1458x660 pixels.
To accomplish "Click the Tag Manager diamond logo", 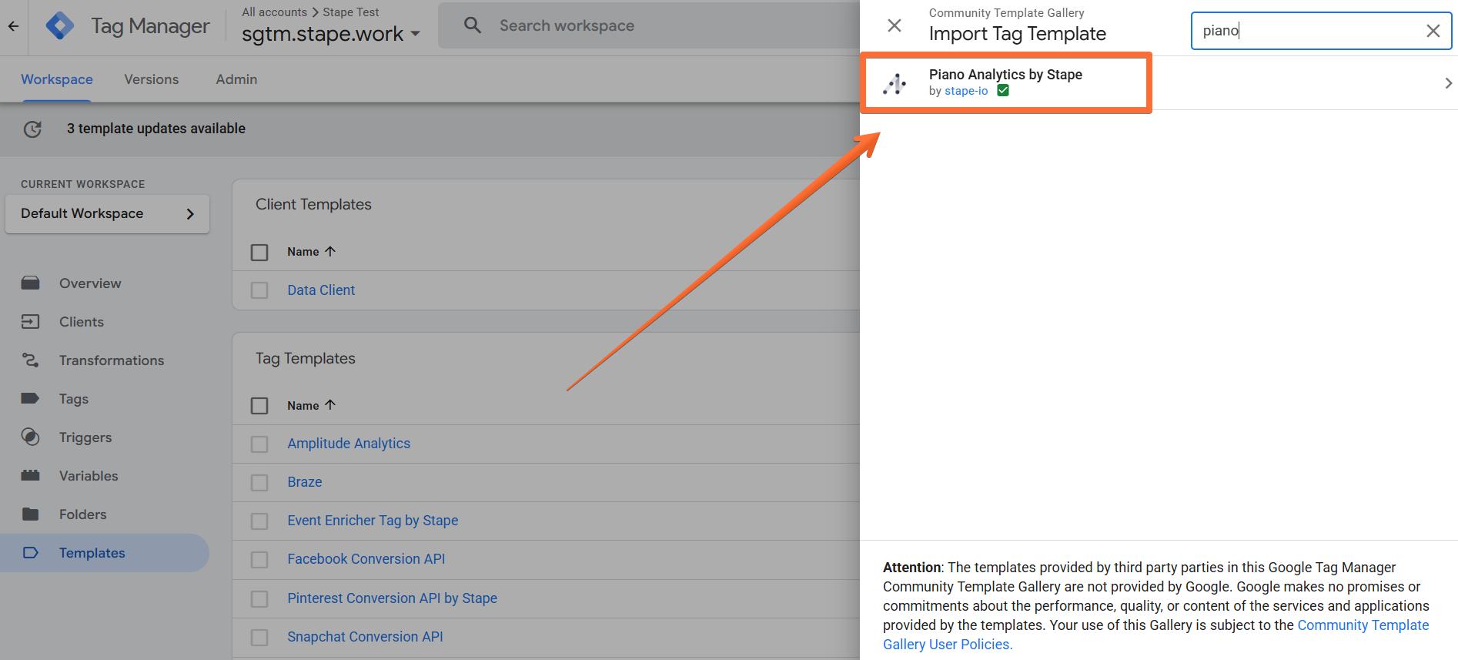I will (60, 26).
